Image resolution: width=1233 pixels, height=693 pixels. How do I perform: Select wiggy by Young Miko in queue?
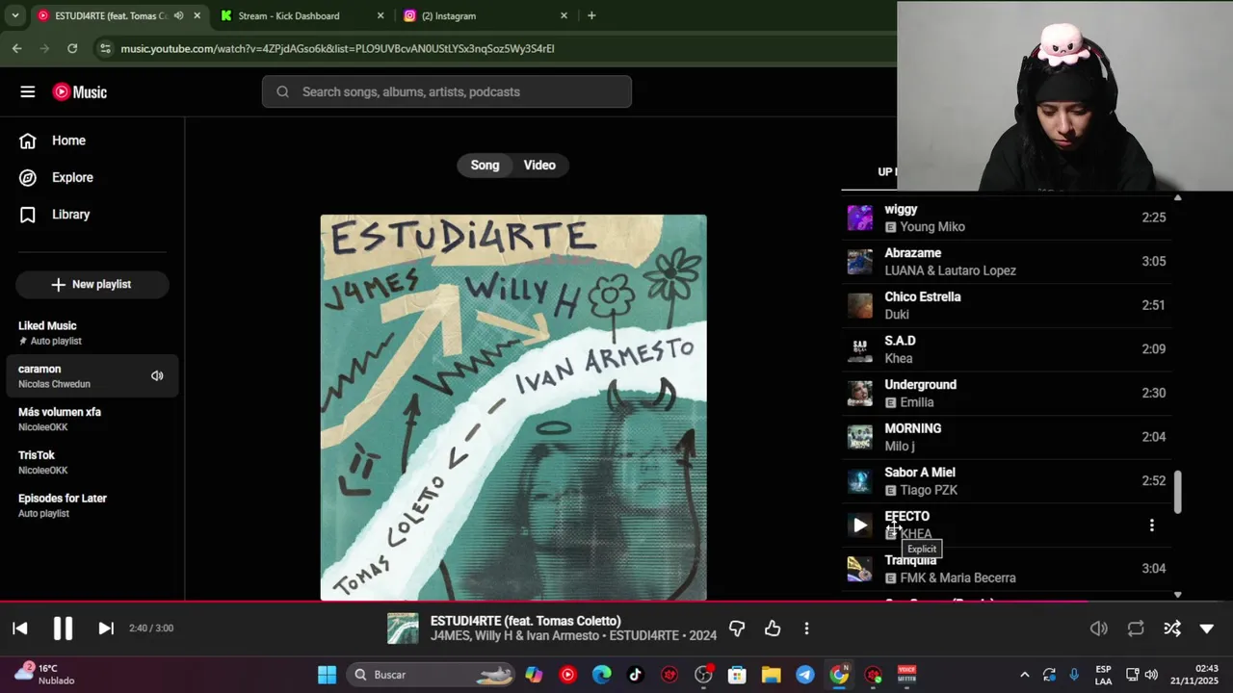(x=1009, y=218)
